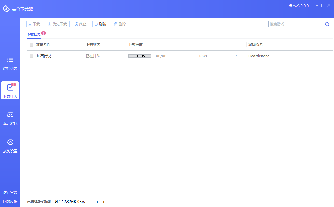Click the 0.0% download progress bar
The image size is (334, 207).
(x=140, y=56)
